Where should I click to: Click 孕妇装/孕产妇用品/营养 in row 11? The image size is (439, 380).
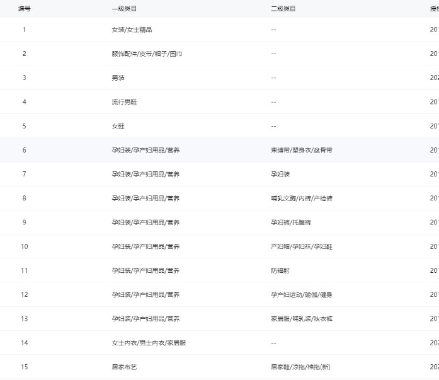tap(145, 270)
